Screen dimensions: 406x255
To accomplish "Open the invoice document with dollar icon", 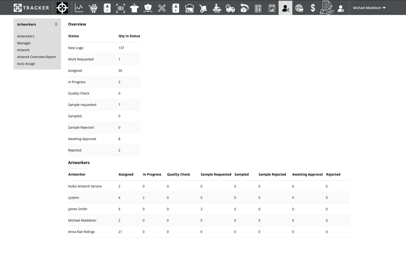I will pos(258,8).
